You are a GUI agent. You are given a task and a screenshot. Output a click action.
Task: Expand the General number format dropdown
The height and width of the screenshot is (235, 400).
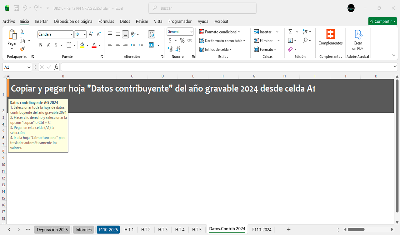(191, 32)
